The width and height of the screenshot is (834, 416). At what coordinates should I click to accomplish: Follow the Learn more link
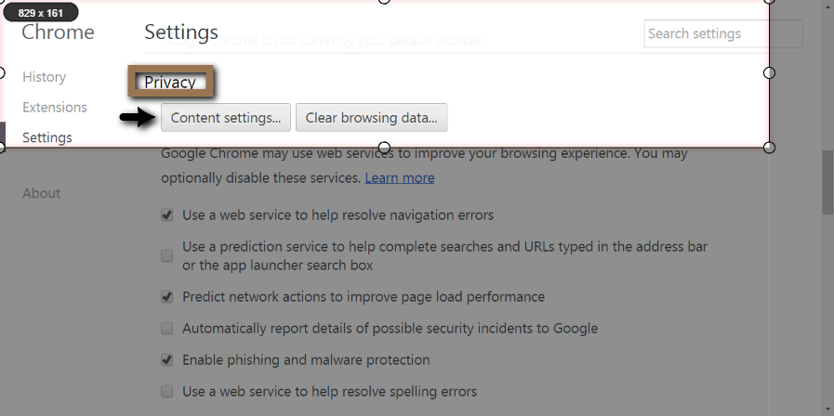point(399,177)
